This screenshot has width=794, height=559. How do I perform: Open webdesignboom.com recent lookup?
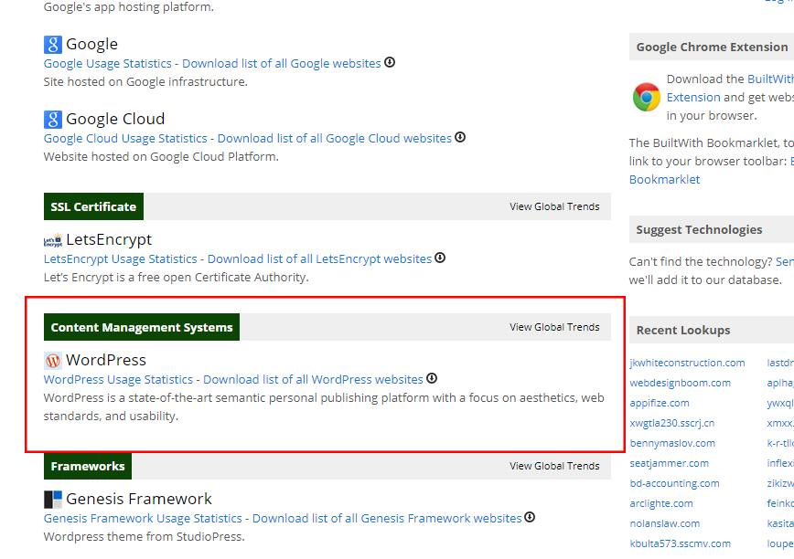click(x=680, y=383)
